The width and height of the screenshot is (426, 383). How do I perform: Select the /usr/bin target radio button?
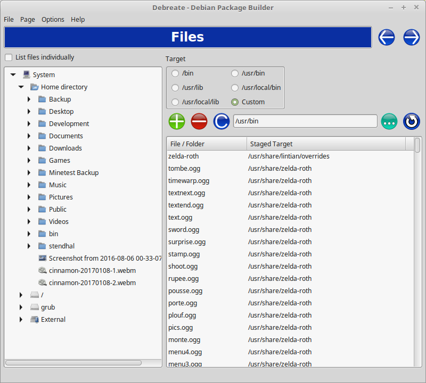(234, 73)
